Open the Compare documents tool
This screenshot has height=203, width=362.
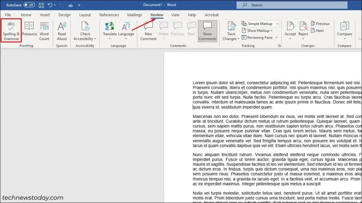tap(344, 29)
